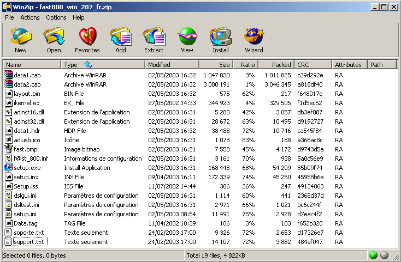401x262 pixels.
Task: Click the data2.cab WinRAR archive icon
Action: tap(8, 84)
